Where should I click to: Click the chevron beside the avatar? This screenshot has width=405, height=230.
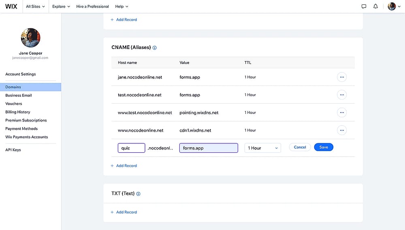[x=399, y=6]
